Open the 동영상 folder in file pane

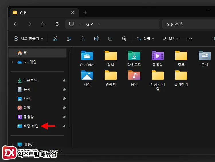pos(158,59)
